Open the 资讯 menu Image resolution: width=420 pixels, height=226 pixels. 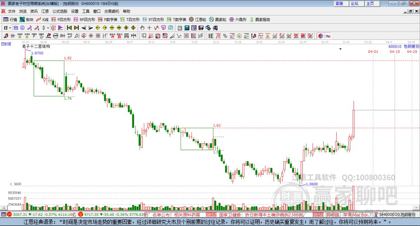(x=34, y=11)
